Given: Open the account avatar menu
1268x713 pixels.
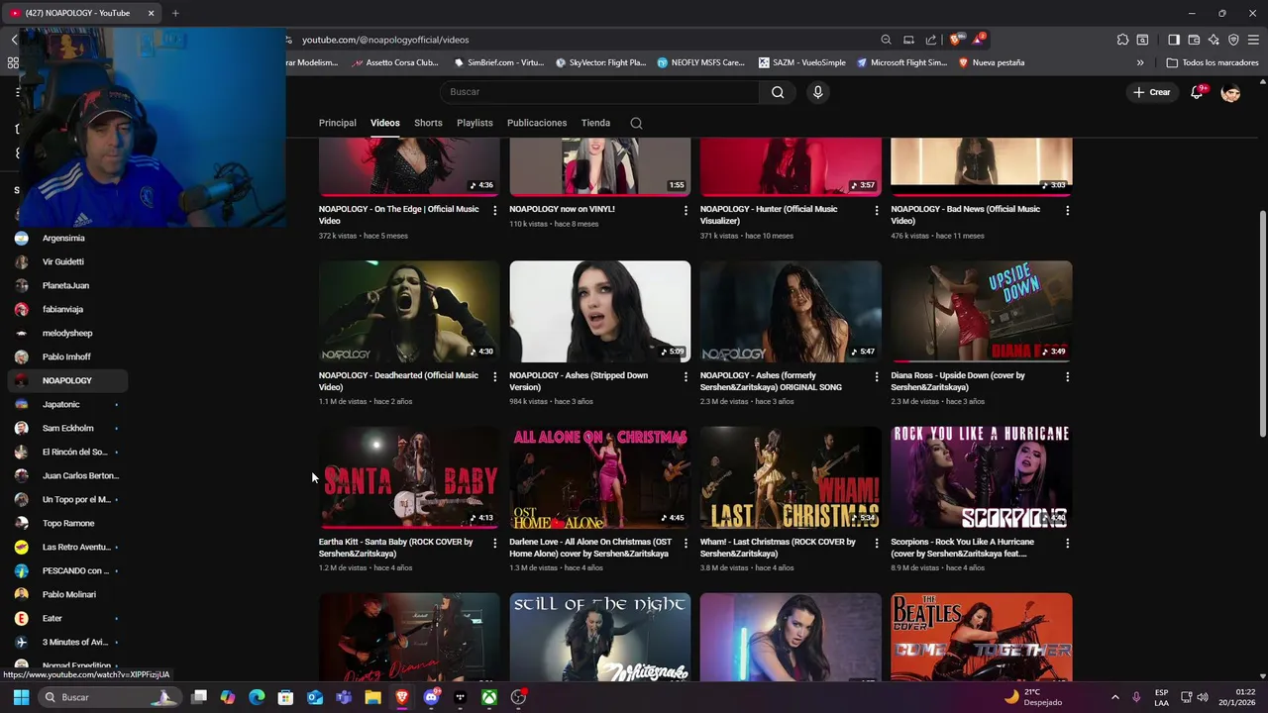Looking at the screenshot, I should (1230, 92).
